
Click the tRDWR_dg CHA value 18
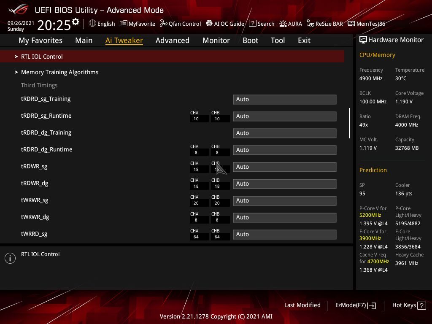(196, 186)
